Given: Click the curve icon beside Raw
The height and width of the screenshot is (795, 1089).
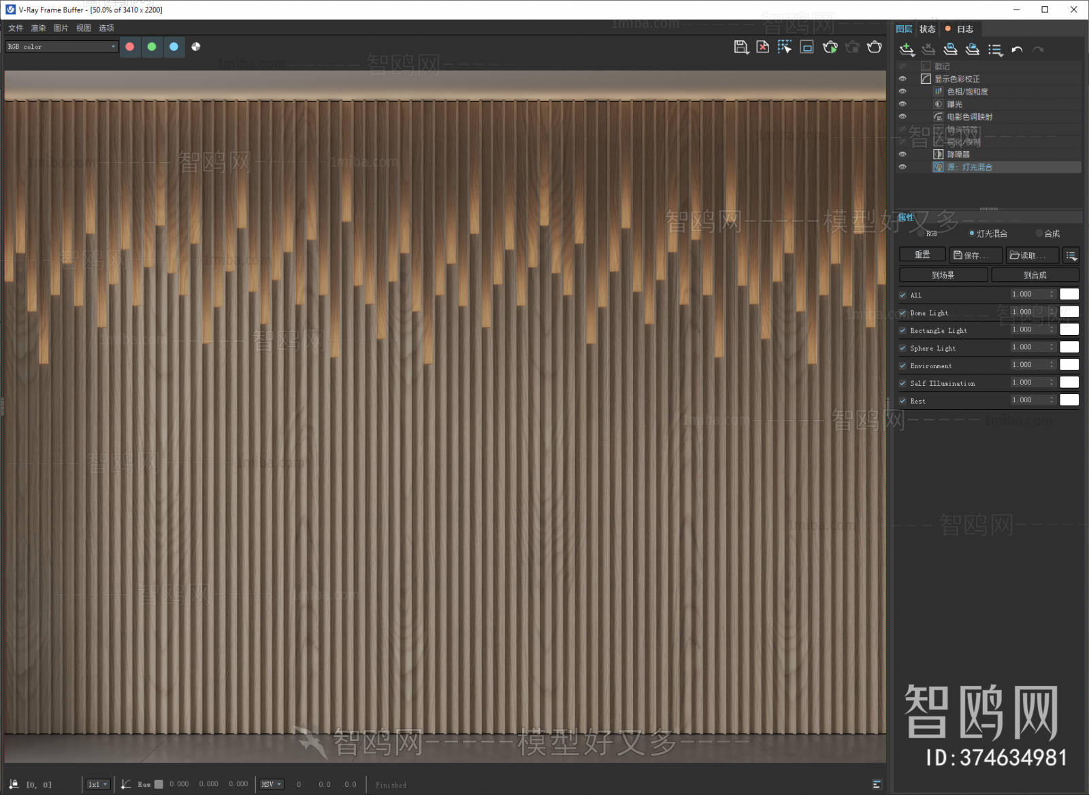Looking at the screenshot, I should pyautogui.click(x=126, y=784).
